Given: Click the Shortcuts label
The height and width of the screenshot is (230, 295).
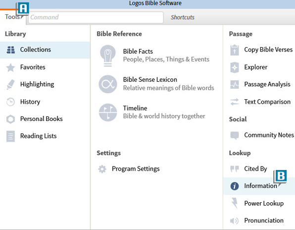Looking at the screenshot, I should click(x=183, y=17).
